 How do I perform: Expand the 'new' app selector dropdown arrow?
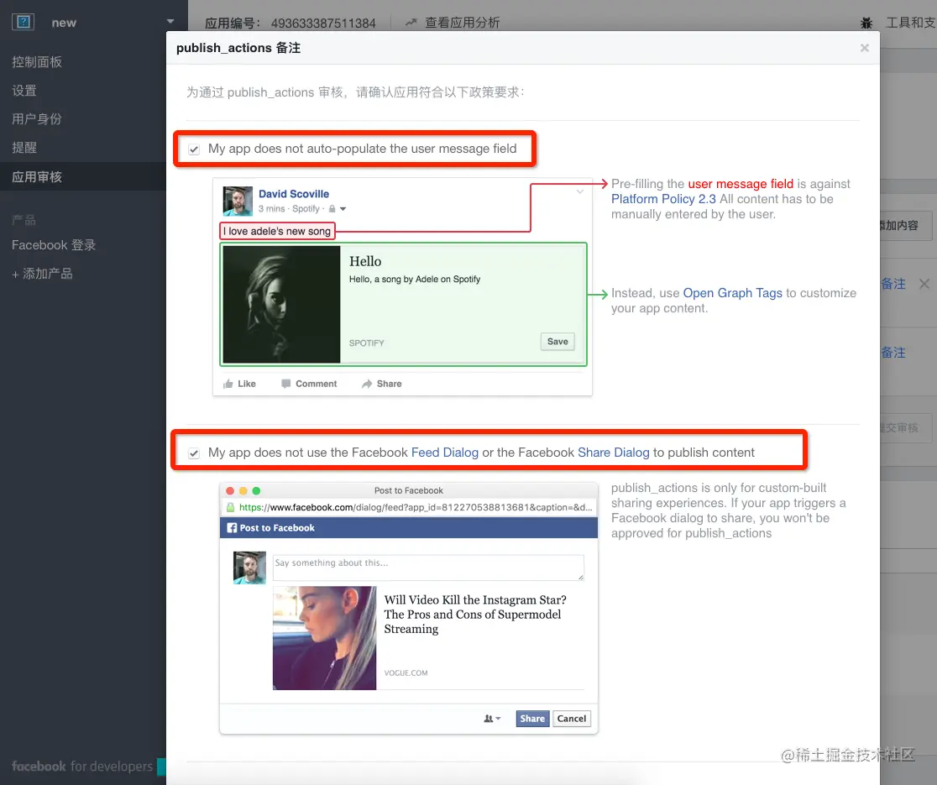point(170,22)
